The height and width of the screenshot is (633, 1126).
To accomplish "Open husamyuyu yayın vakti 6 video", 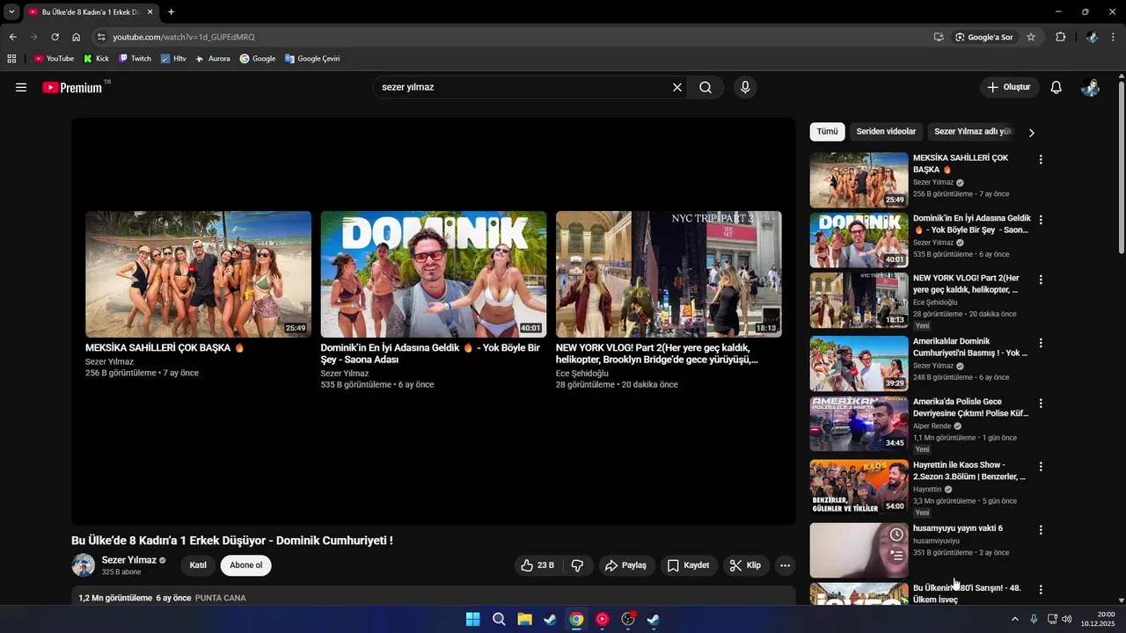I will pyautogui.click(x=958, y=528).
